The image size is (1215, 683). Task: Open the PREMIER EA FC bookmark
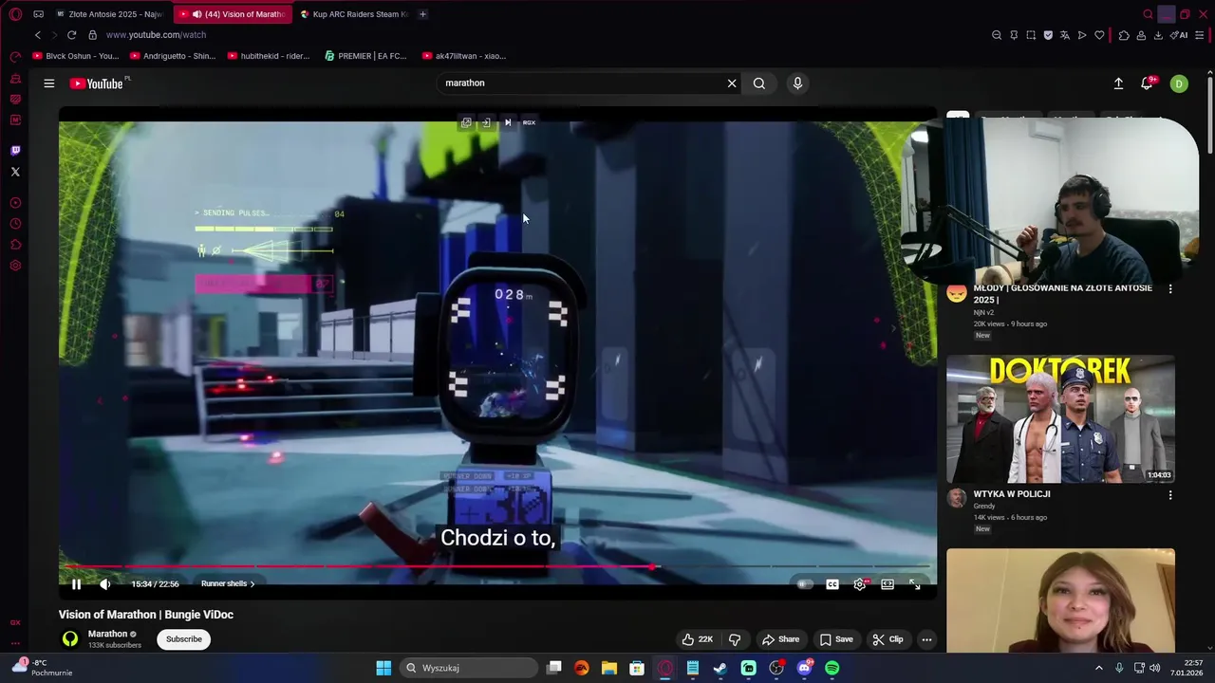[x=365, y=56]
